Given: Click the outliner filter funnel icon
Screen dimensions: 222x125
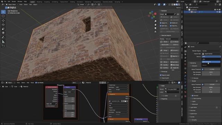Looking at the screenshot, I should (x=216, y=5).
